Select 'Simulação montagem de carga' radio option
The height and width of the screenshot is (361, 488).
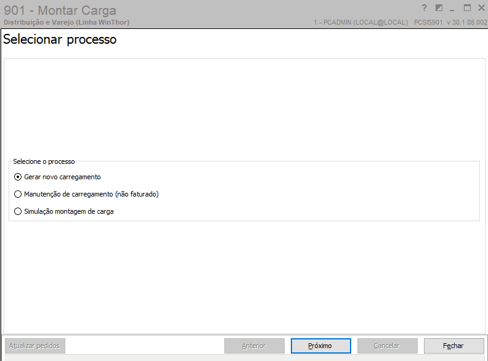pos(18,211)
